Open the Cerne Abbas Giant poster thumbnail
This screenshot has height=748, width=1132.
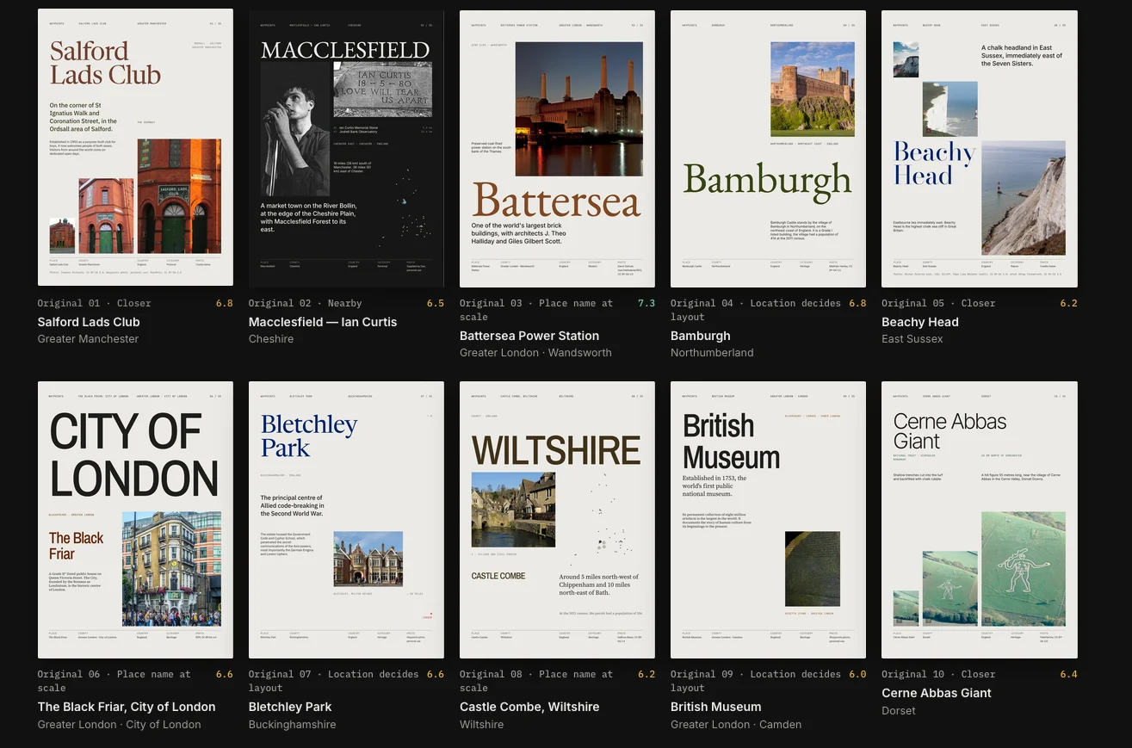pyautogui.click(x=980, y=520)
